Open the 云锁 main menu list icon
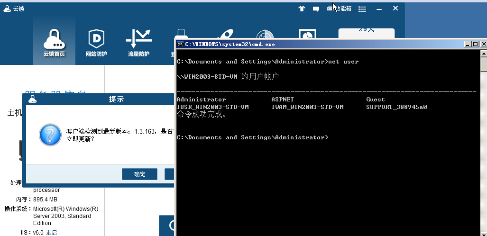The image size is (487, 236). click(362, 9)
